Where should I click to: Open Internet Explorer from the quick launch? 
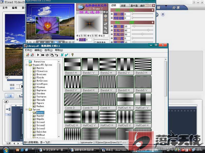[x=22, y=150]
